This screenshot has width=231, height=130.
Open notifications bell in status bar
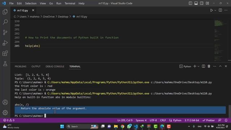[226, 120]
